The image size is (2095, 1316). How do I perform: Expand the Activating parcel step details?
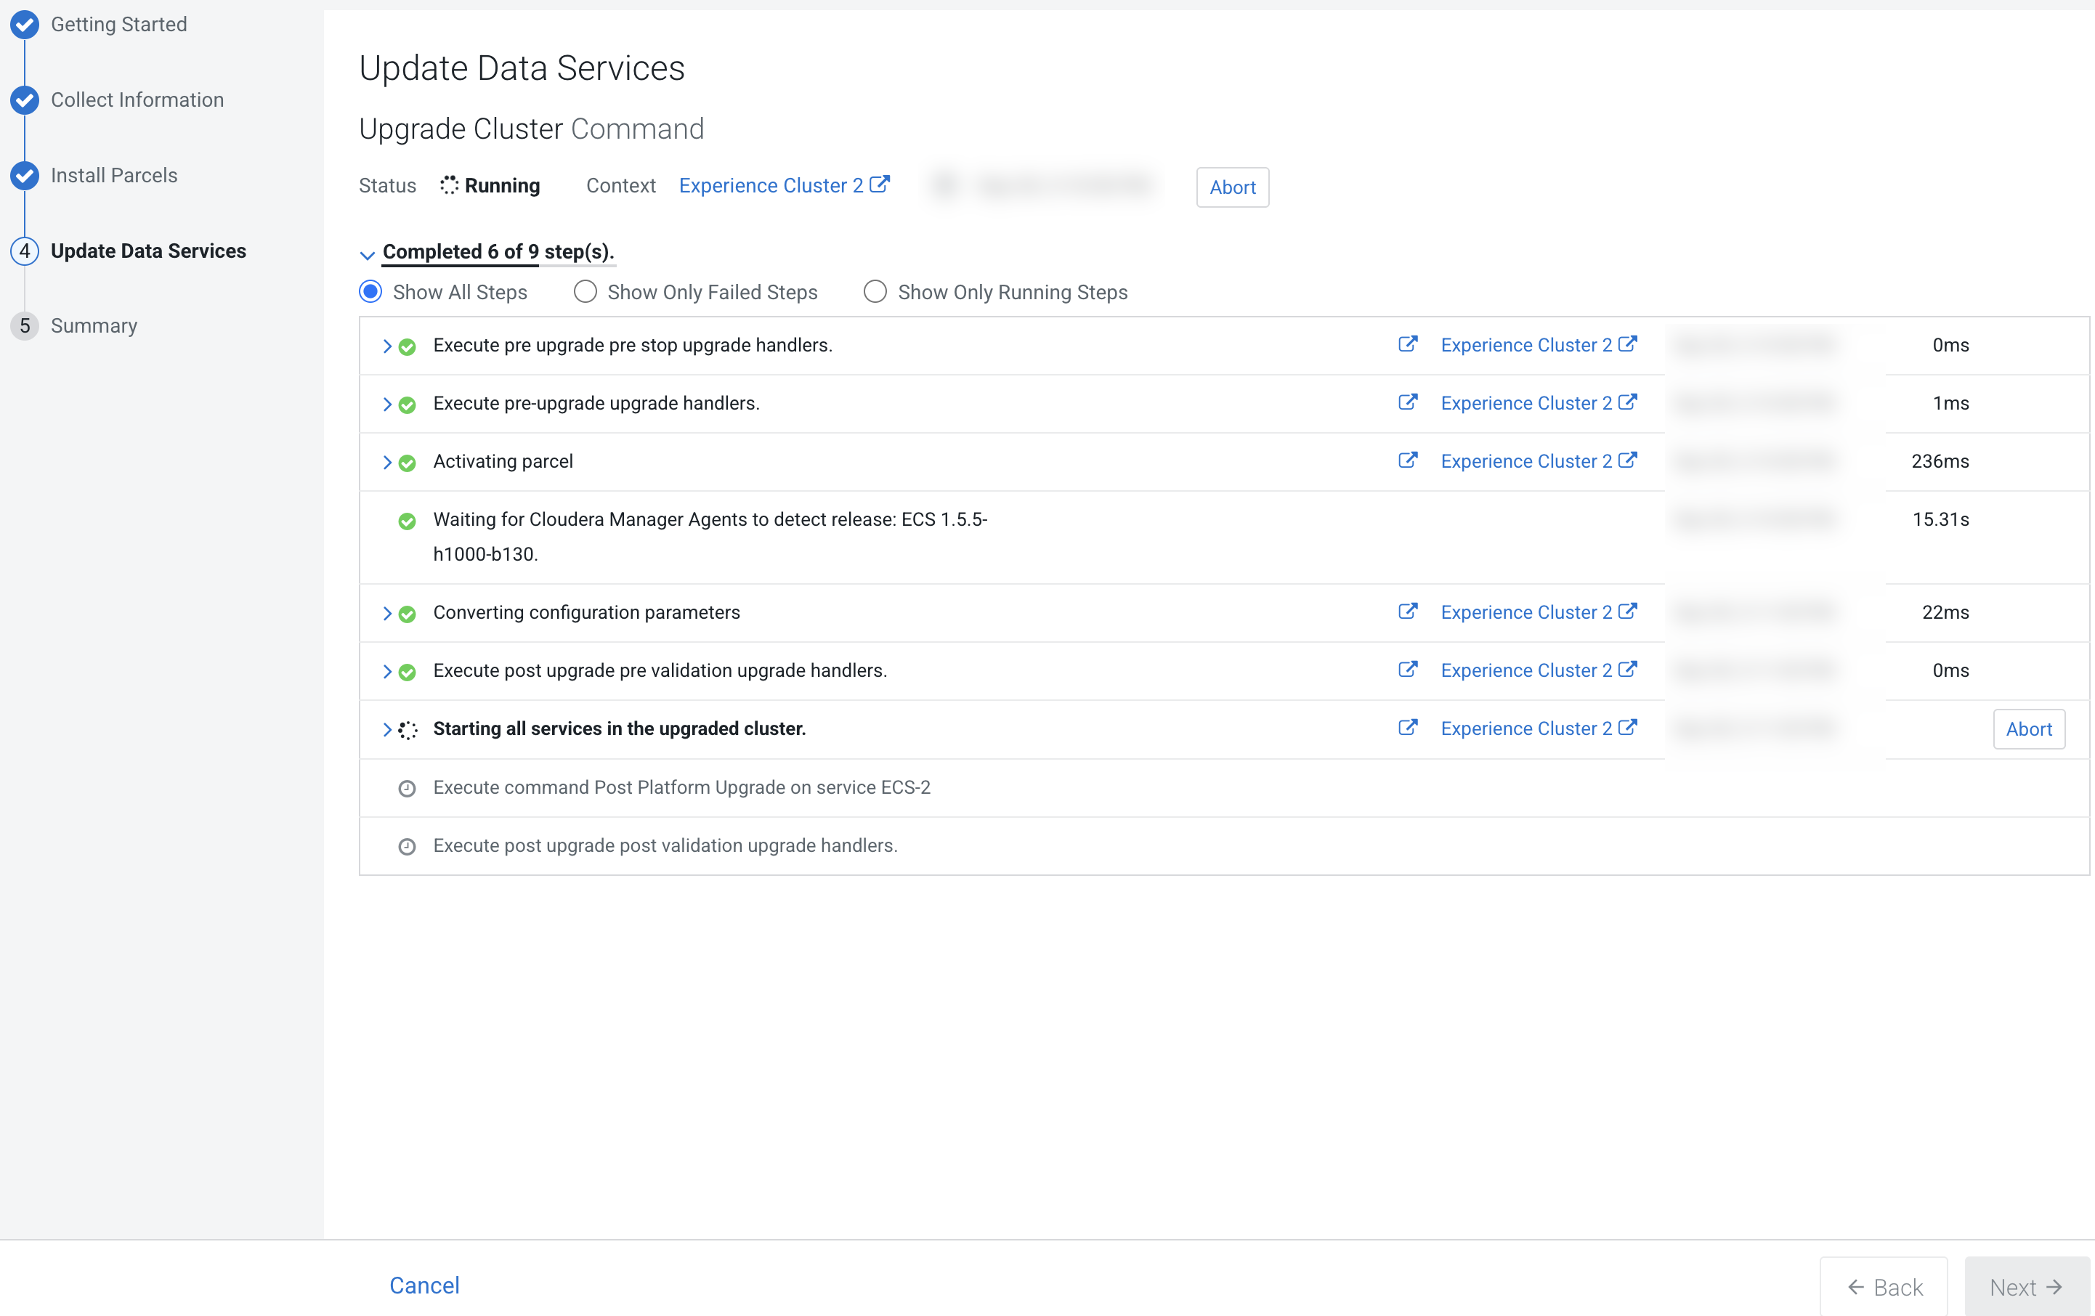[387, 462]
